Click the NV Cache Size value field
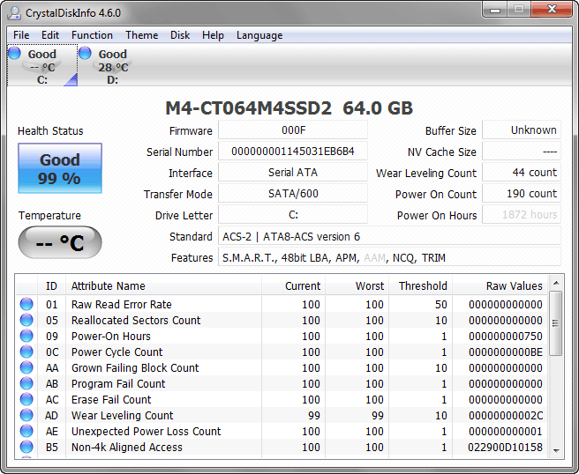 click(x=522, y=152)
